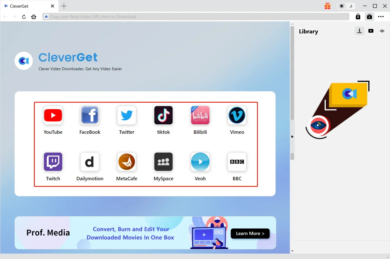This screenshot has height=259, width=390.
Task: Click the video URL address field
Action: click(x=197, y=17)
